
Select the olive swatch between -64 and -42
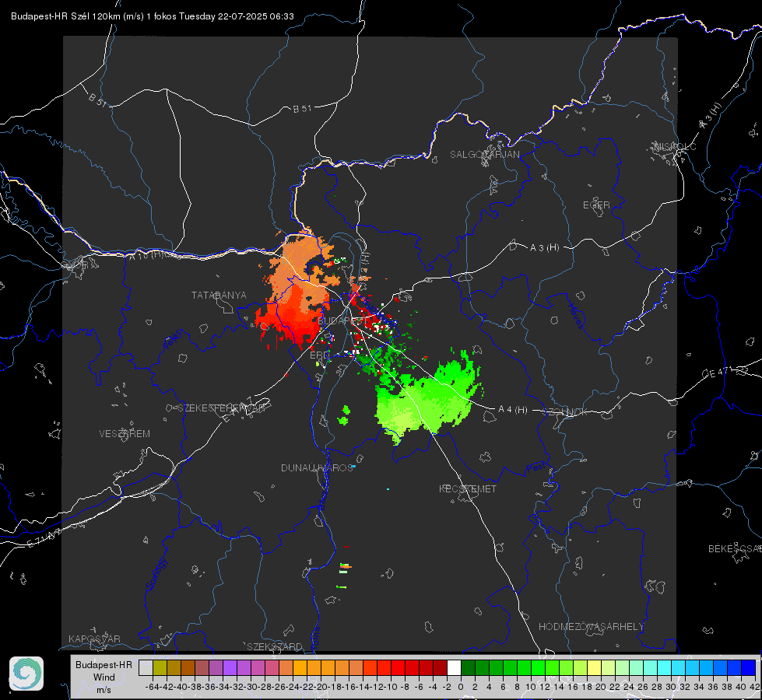[160, 667]
